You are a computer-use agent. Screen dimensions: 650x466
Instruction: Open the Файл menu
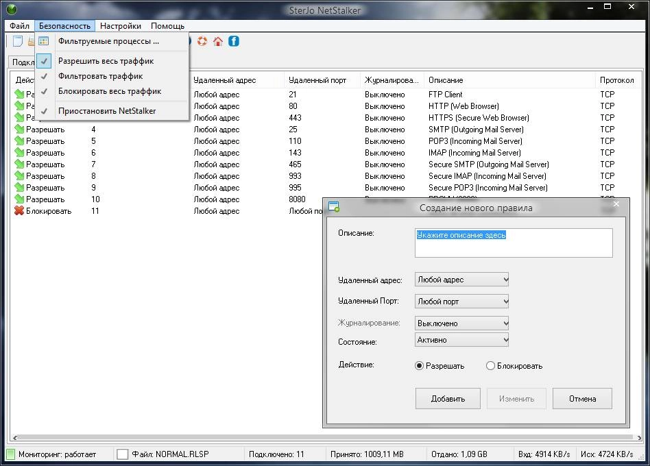tap(19, 26)
